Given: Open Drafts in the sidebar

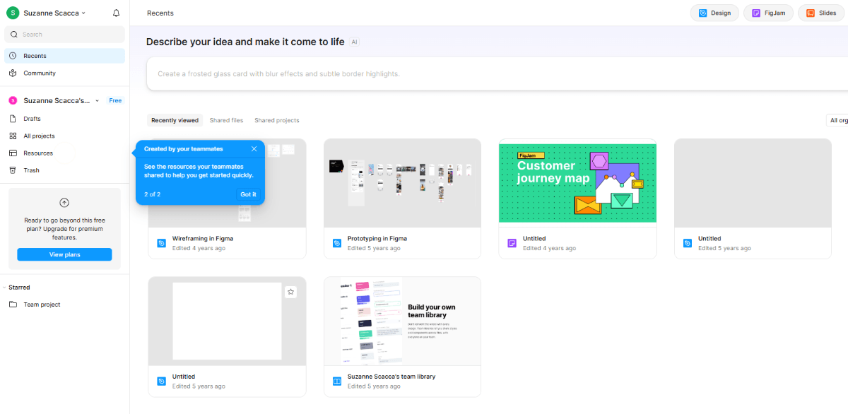Looking at the screenshot, I should tap(64, 119).
